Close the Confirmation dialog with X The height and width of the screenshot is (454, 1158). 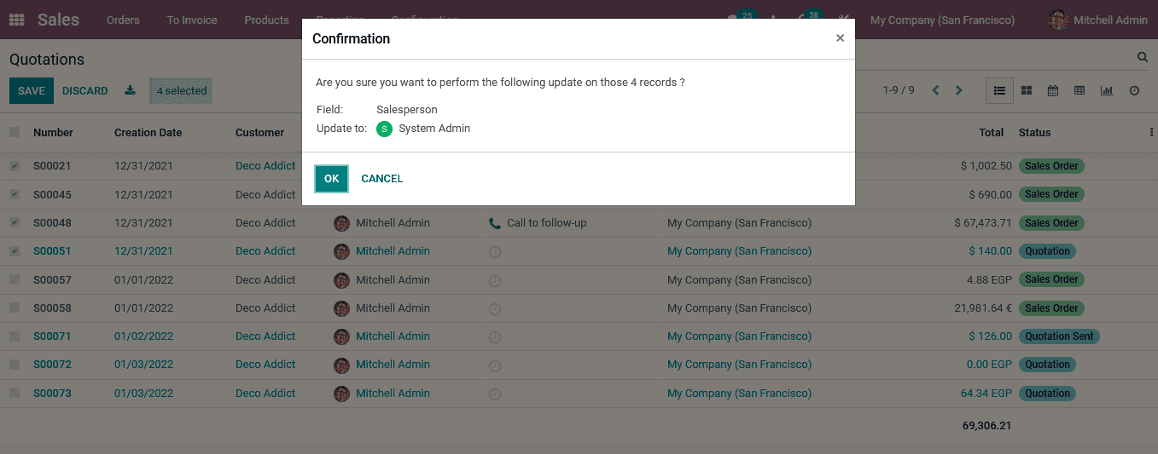[x=840, y=38]
